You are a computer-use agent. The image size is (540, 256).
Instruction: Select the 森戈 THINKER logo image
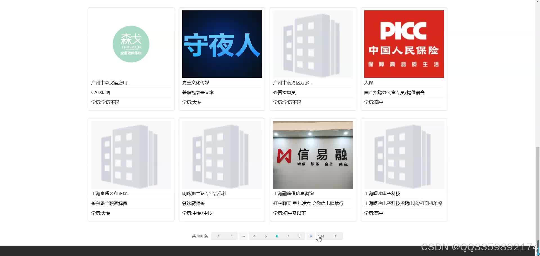(131, 44)
